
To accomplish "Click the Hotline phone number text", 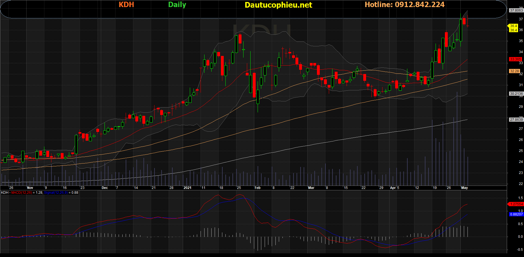I will [405, 5].
